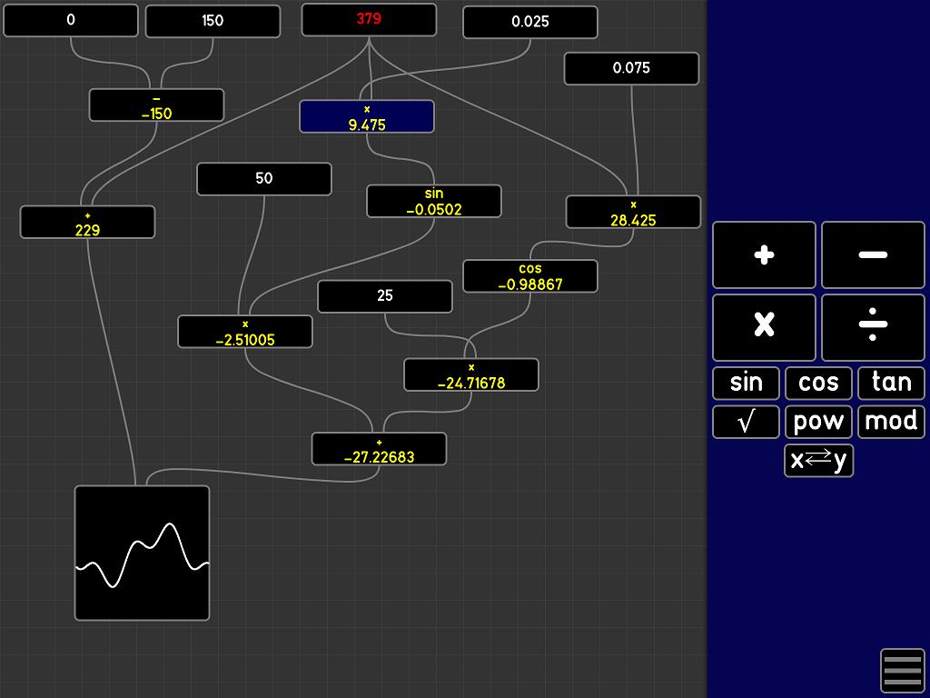Open the waveform graph output thumbnail
The image size is (930, 698).
point(142,553)
